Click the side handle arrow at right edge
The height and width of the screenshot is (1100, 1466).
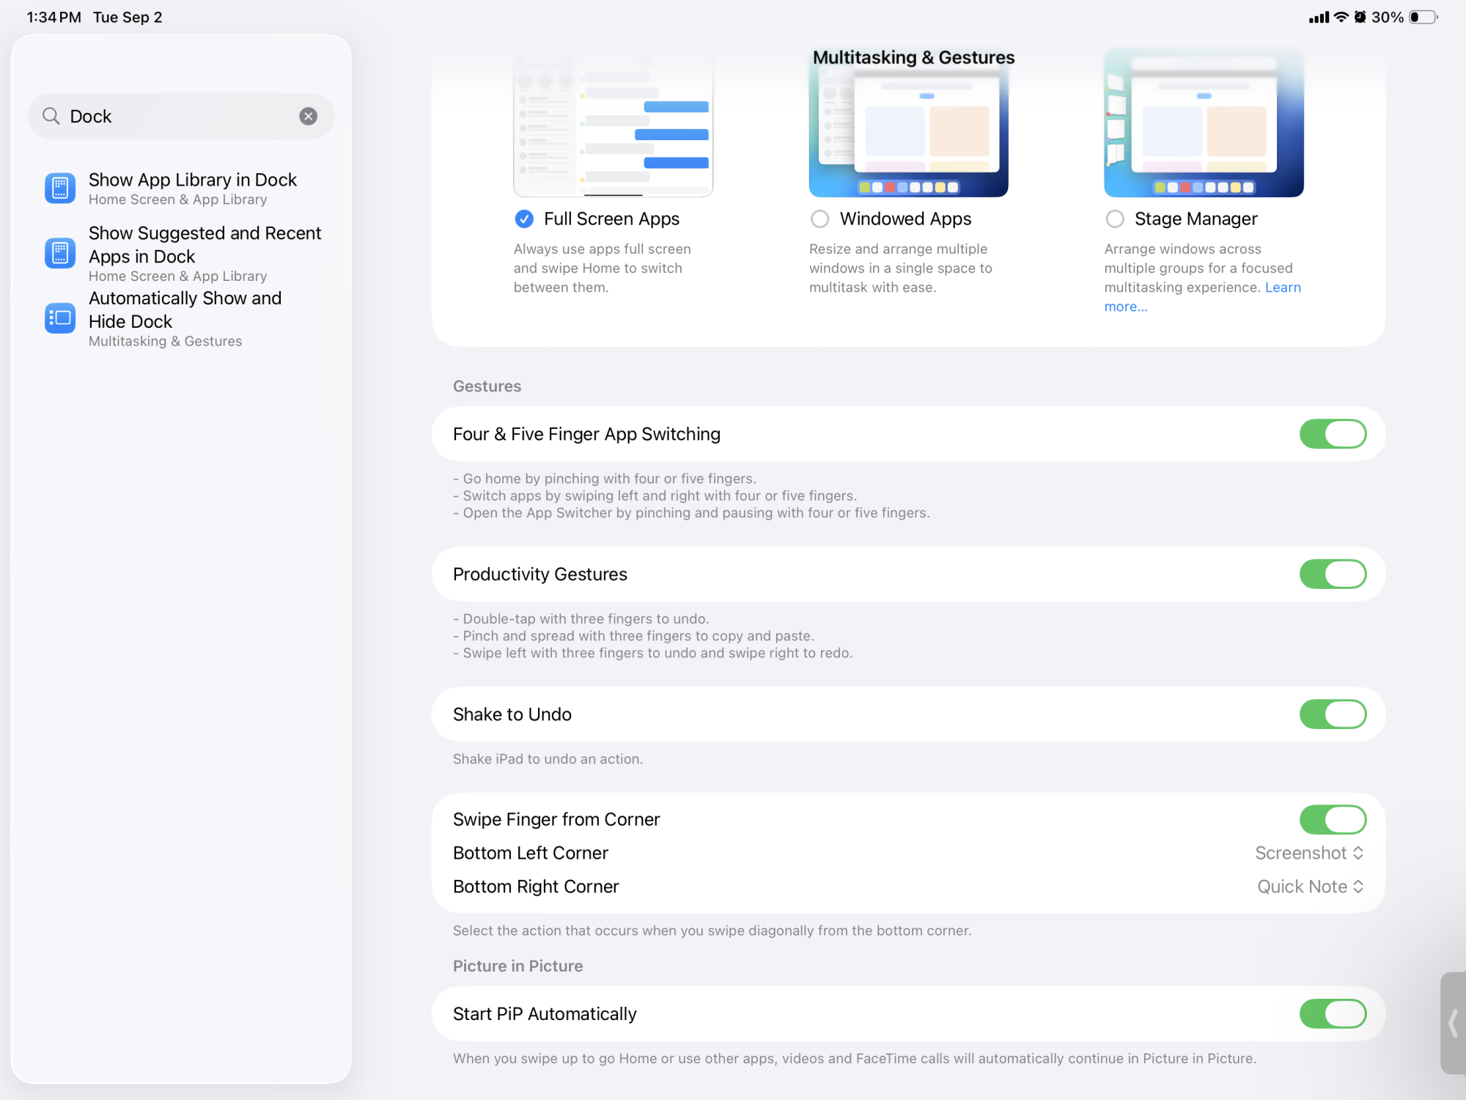pos(1453,1022)
